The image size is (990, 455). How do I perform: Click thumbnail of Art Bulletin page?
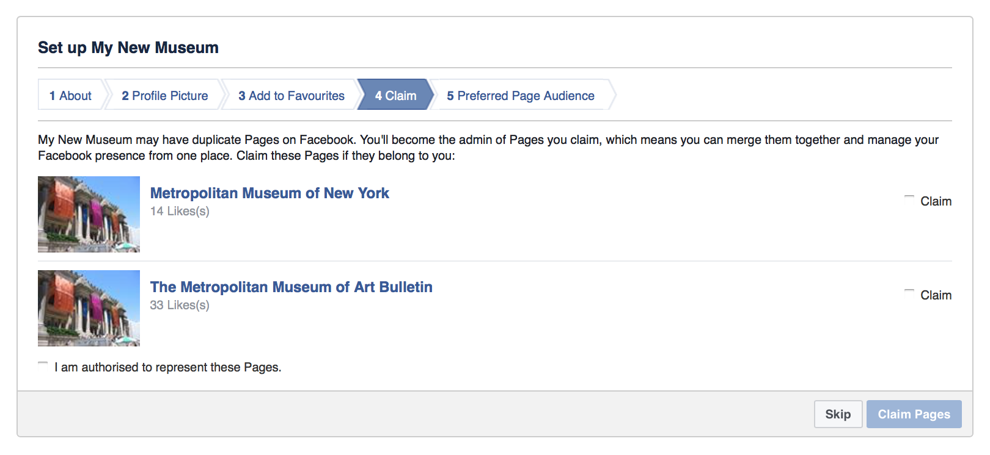(89, 308)
